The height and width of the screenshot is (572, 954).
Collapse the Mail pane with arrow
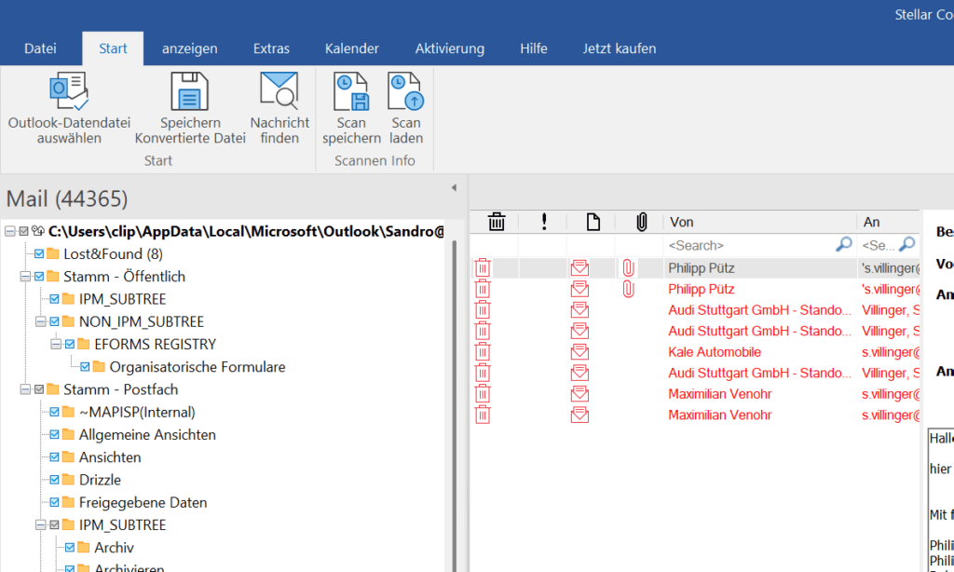[x=454, y=188]
